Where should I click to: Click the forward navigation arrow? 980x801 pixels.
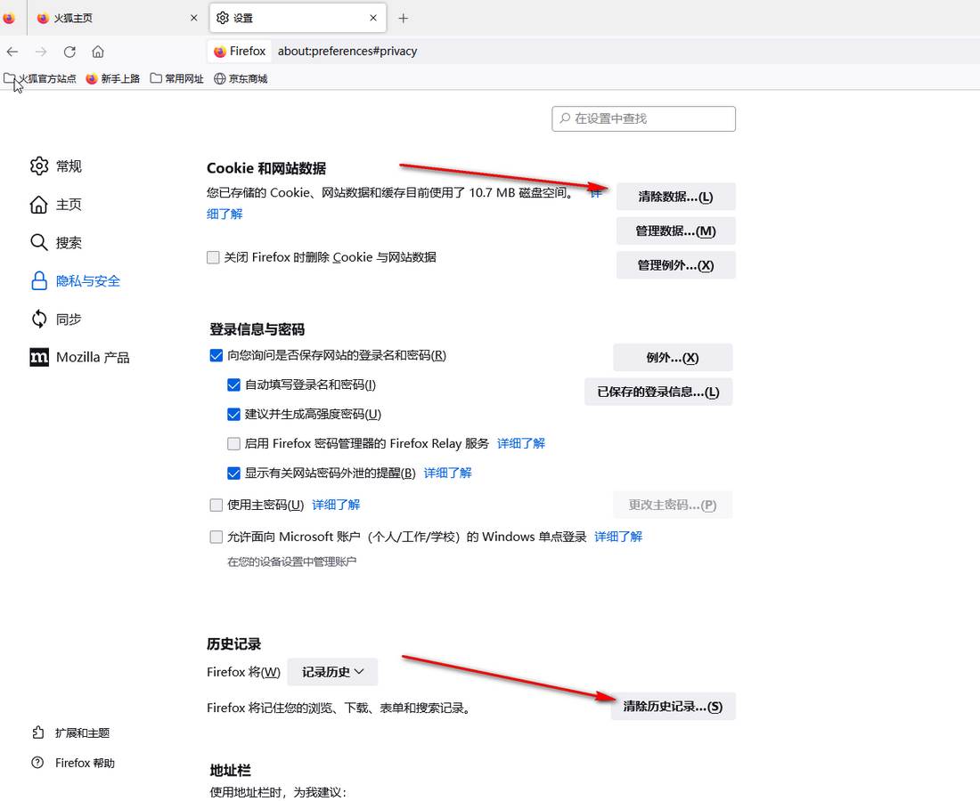(41, 52)
